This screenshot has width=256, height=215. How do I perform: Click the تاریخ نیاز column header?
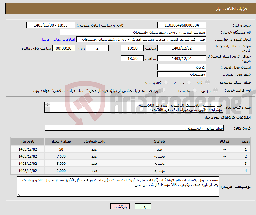(x=28, y=141)
